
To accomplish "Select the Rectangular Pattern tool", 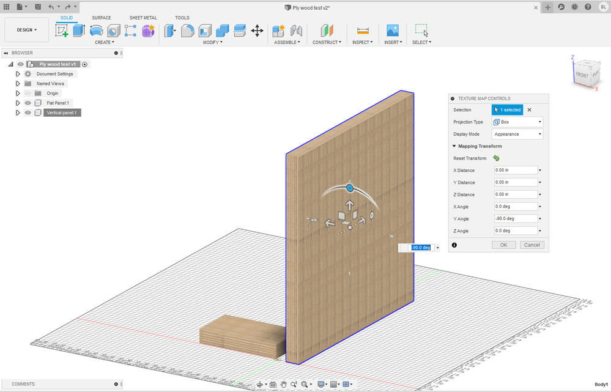I will 130,31.
